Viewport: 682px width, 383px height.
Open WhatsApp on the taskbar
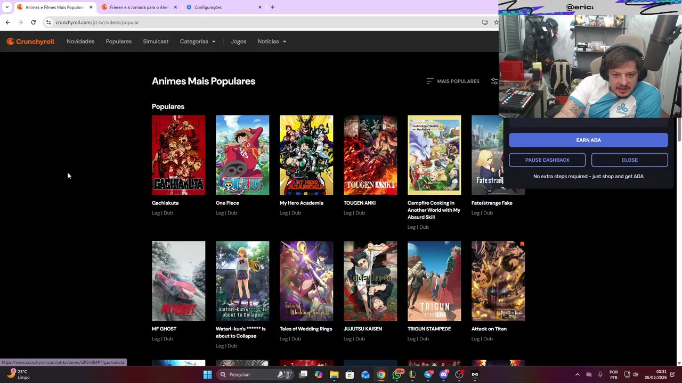click(397, 374)
